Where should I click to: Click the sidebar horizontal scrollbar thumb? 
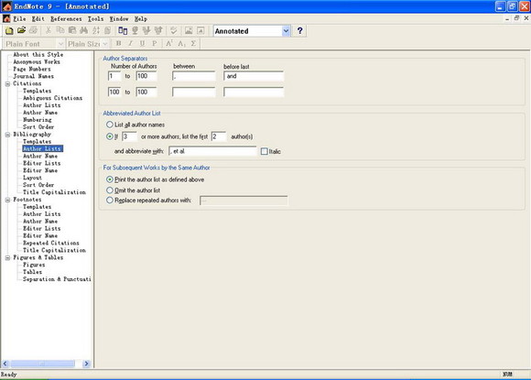pos(43,364)
